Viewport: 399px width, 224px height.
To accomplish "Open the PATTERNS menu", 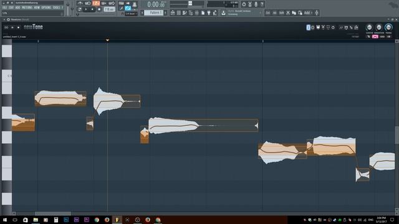I will coord(27,7).
